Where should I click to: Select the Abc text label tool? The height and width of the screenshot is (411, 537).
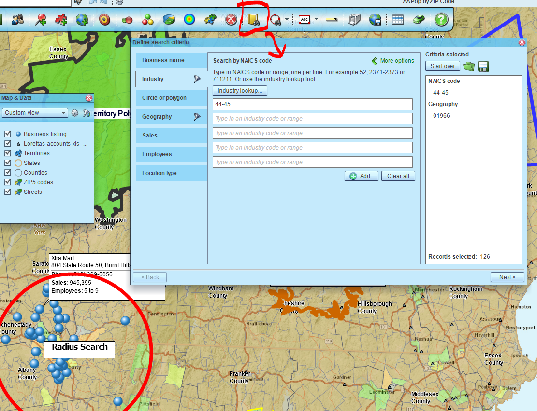pyautogui.click(x=305, y=19)
